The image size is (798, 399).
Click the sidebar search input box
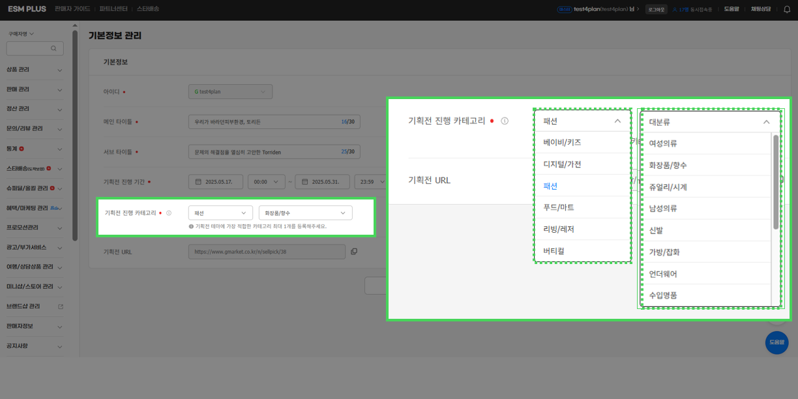(35, 48)
